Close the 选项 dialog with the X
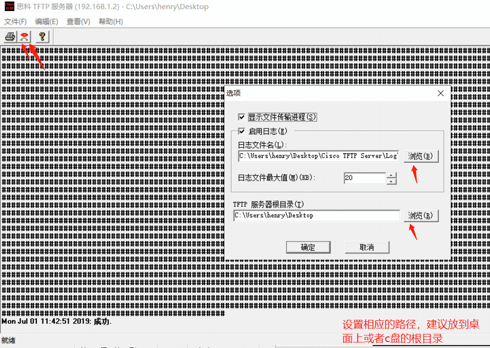Viewport: 490px width, 348px height. point(440,93)
